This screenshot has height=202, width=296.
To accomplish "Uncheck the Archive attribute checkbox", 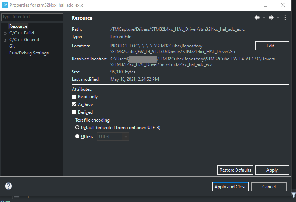I will pos(74,105).
